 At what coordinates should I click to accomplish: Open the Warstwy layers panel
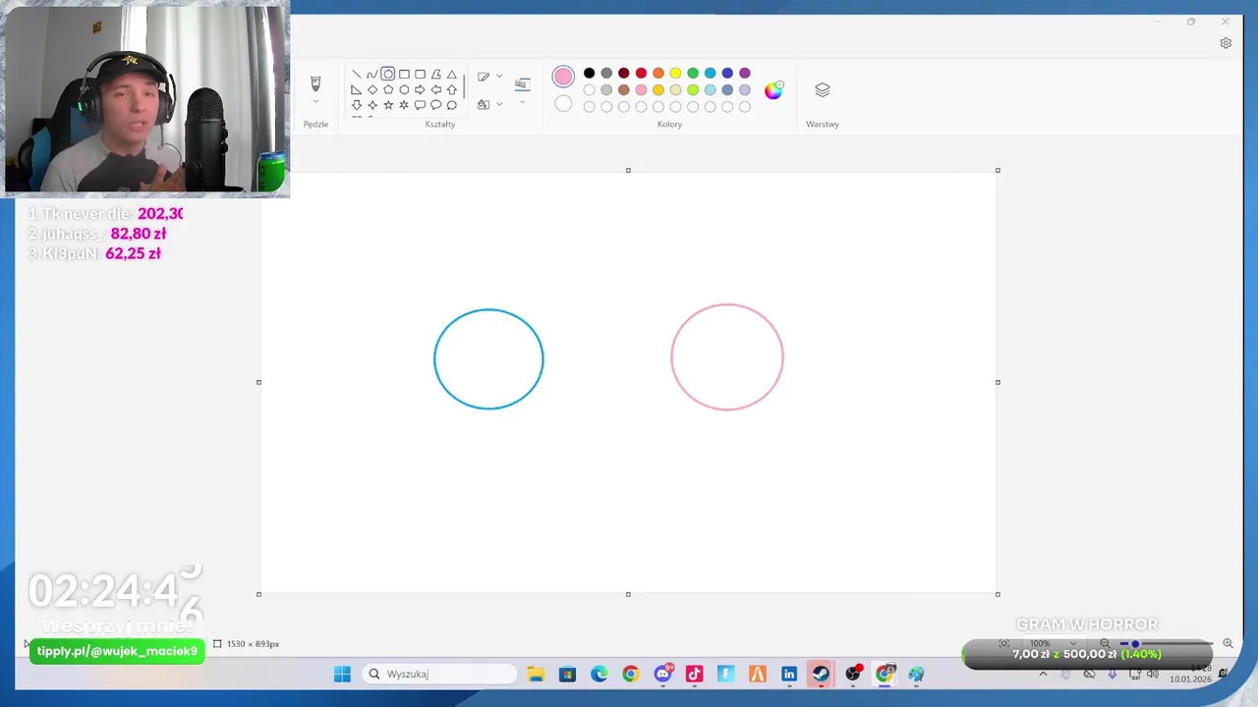(823, 90)
